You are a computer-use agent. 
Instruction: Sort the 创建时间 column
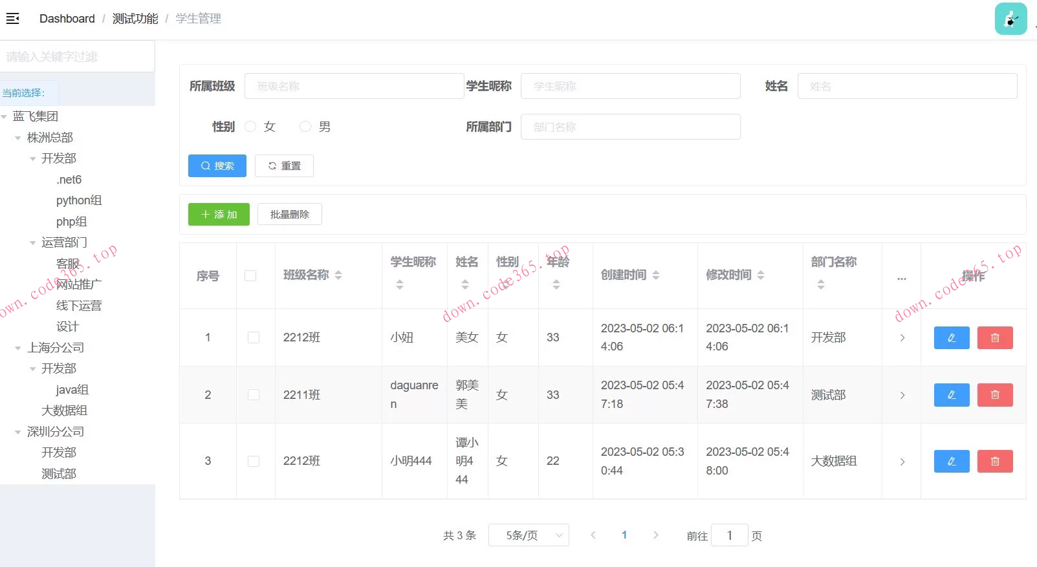point(656,275)
